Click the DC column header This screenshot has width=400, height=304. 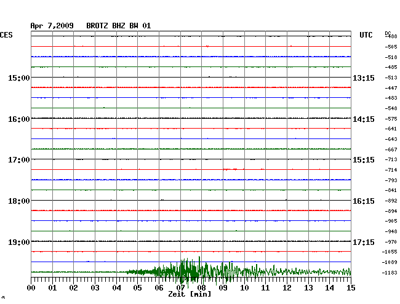coord(388,33)
